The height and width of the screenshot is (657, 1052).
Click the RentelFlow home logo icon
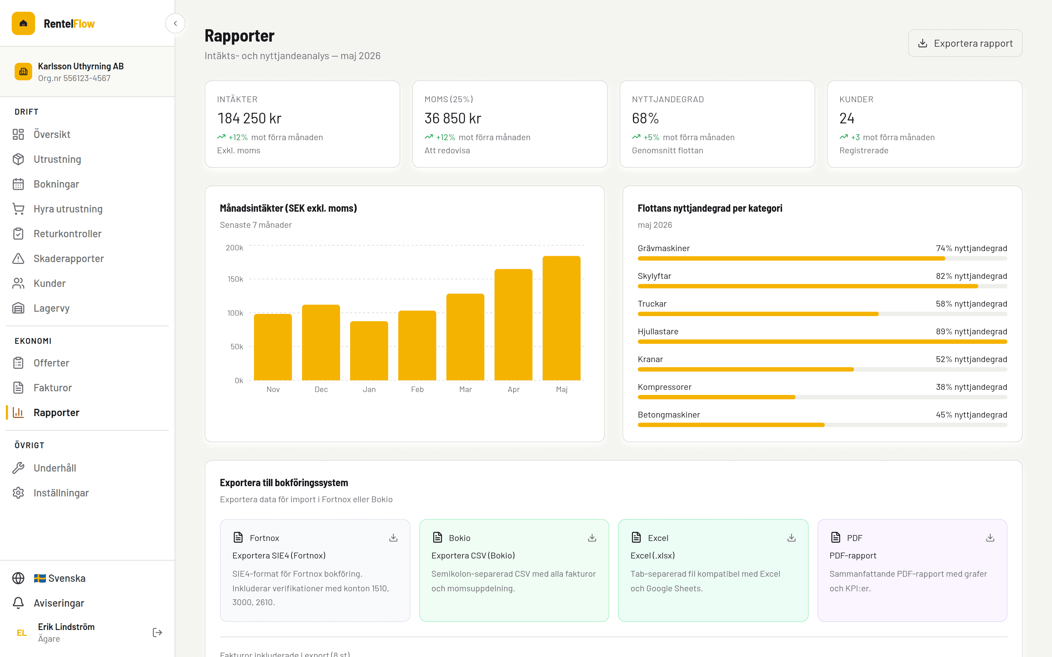coord(23,23)
